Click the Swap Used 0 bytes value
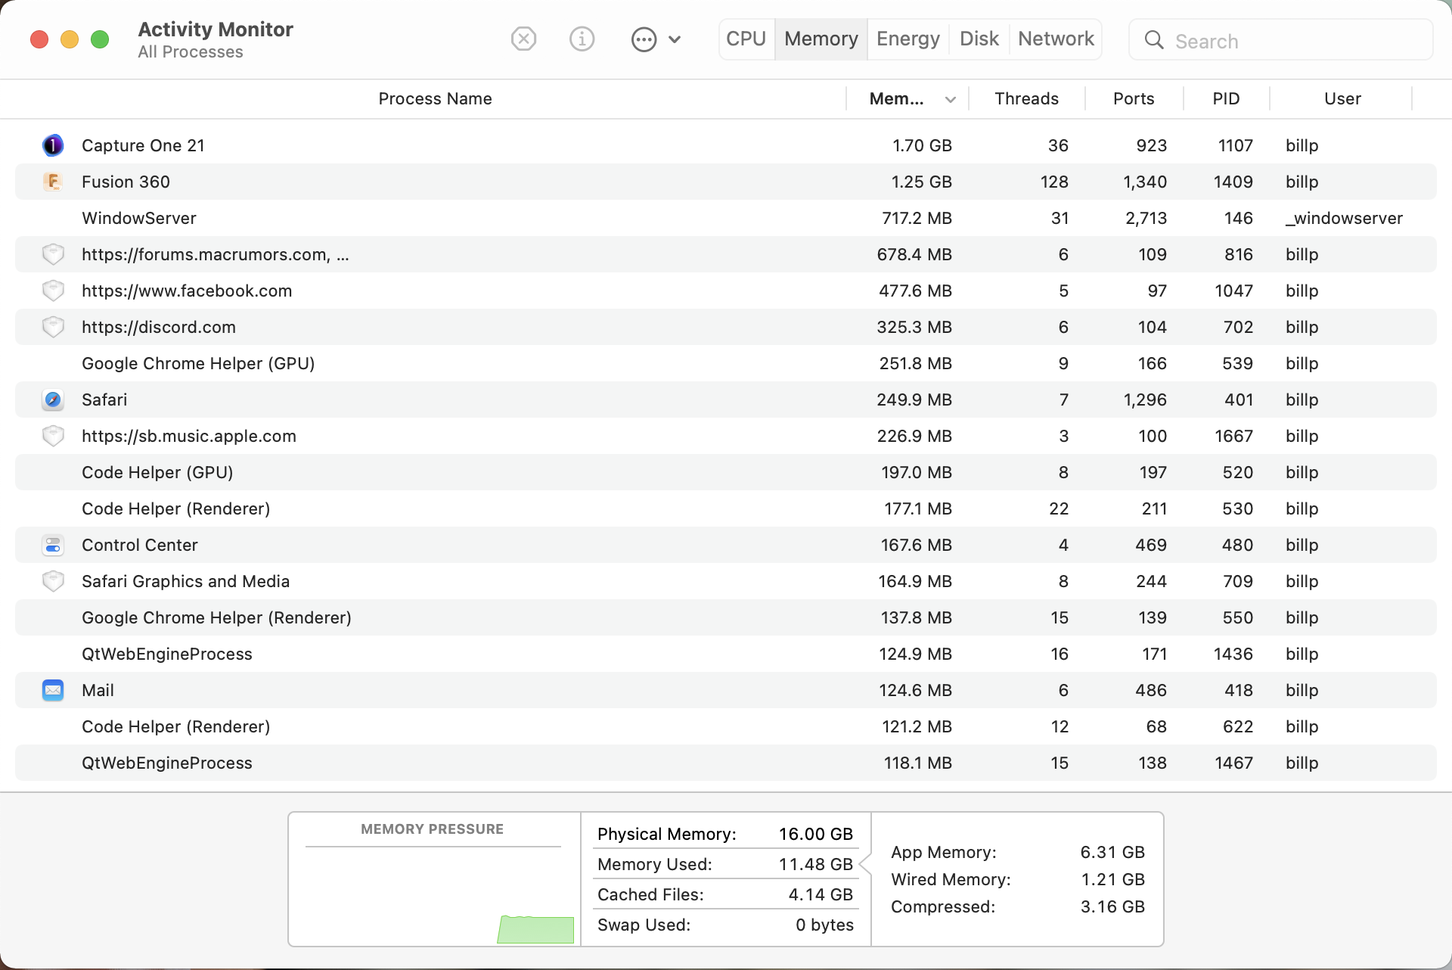The height and width of the screenshot is (970, 1452). [824, 925]
